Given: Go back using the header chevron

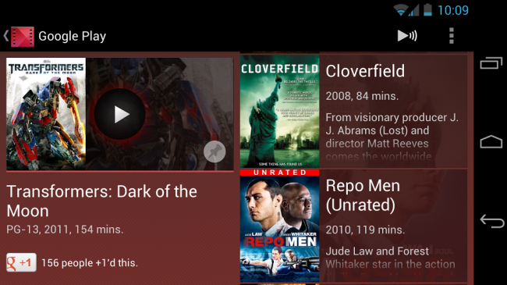Looking at the screenshot, I should coord(5,36).
